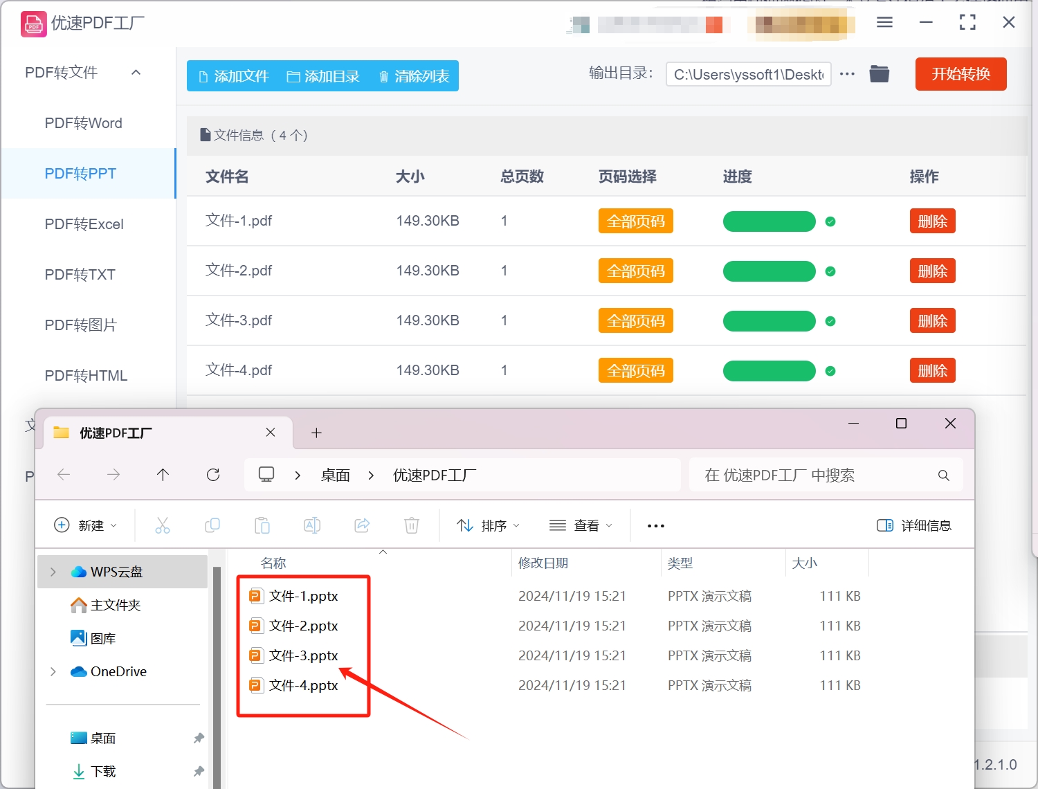Go up one folder level in Explorer
Image resolution: width=1038 pixels, height=789 pixels.
click(x=163, y=475)
